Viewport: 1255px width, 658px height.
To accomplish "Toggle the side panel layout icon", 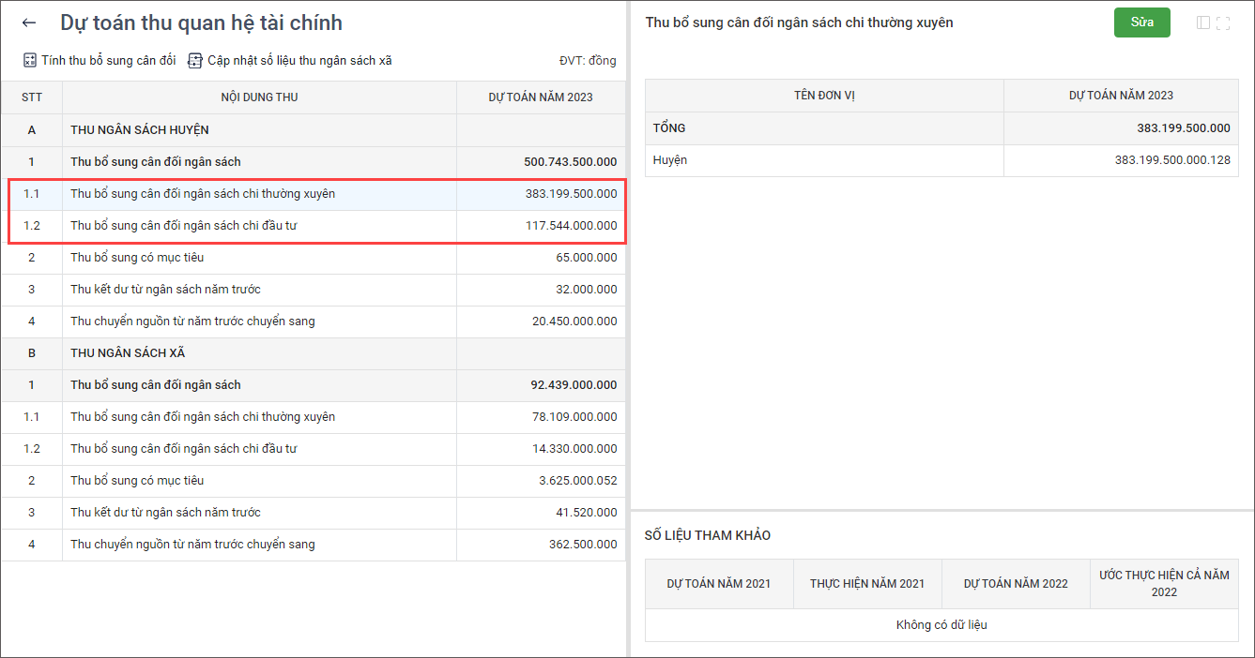I will point(1203,23).
